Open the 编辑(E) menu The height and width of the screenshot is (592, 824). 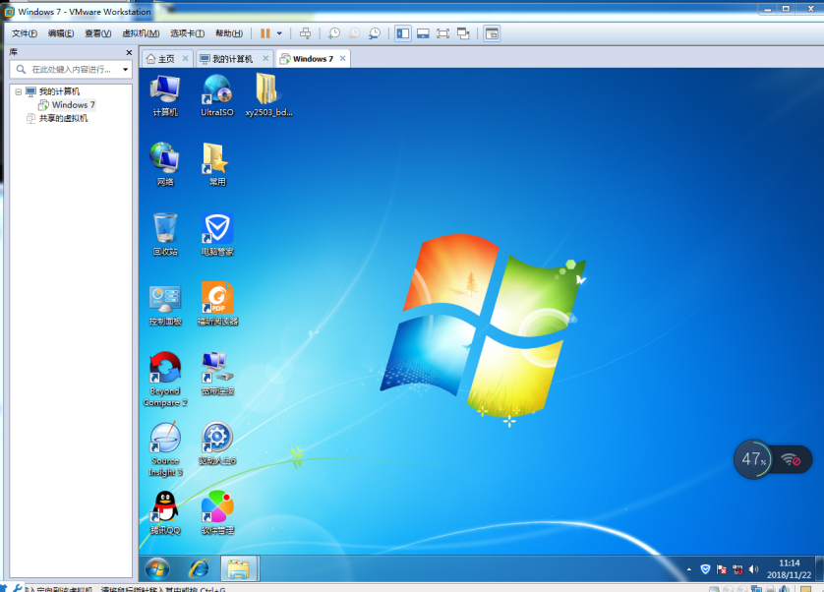(60, 33)
